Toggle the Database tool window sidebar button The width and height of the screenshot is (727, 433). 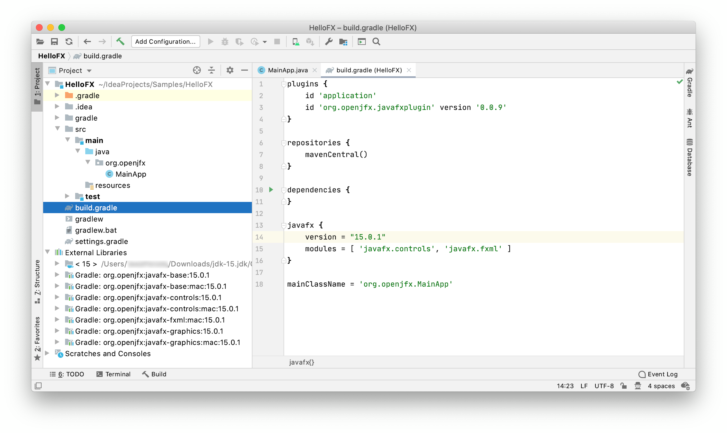(689, 158)
